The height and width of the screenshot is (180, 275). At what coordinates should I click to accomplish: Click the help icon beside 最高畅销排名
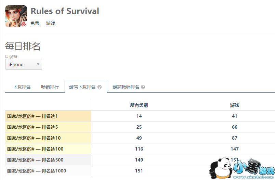click(x=143, y=87)
